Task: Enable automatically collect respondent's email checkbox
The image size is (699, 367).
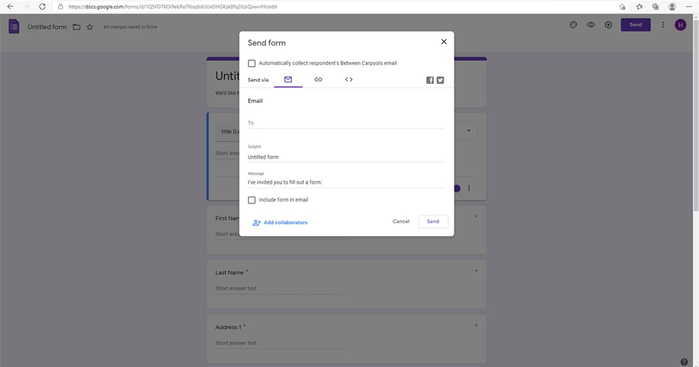Action: [252, 63]
